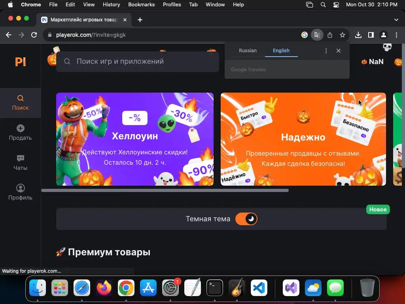The image size is (405, 304).
Task: Go back to previous page
Action: 9,35
